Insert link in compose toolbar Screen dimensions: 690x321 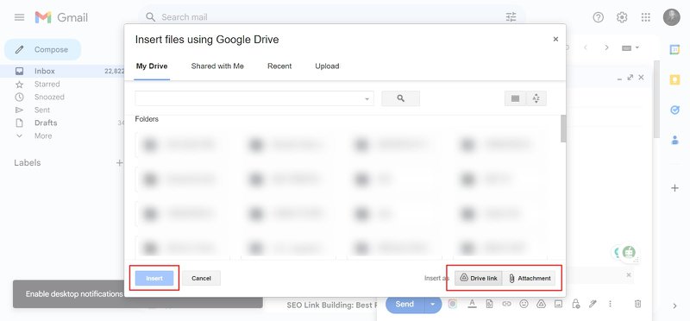(x=506, y=304)
